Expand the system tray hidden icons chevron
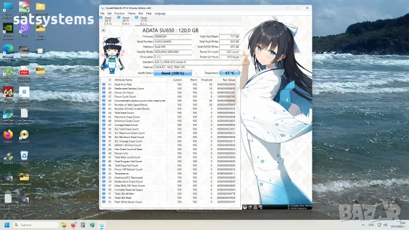This screenshot has height=230, width=409. point(363,225)
